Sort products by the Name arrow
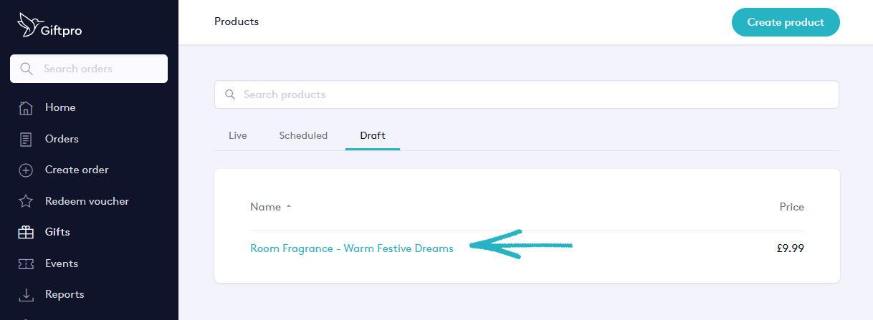This screenshot has width=873, height=320. click(289, 207)
